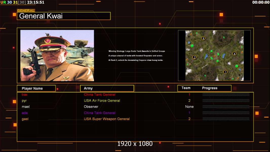Image resolution: width=270 pixels, height=152 pixels.
Task: Click the unique arsenal of tanks line
Action: coord(136,55)
